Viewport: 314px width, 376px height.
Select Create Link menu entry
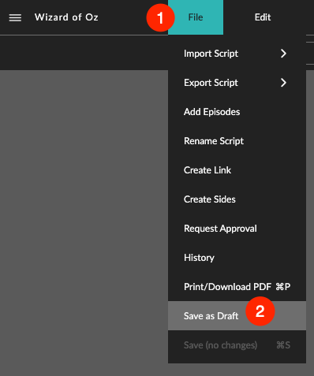[x=237, y=170]
